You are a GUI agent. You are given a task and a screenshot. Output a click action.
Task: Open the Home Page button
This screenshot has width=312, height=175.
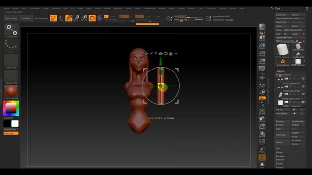(11, 18)
